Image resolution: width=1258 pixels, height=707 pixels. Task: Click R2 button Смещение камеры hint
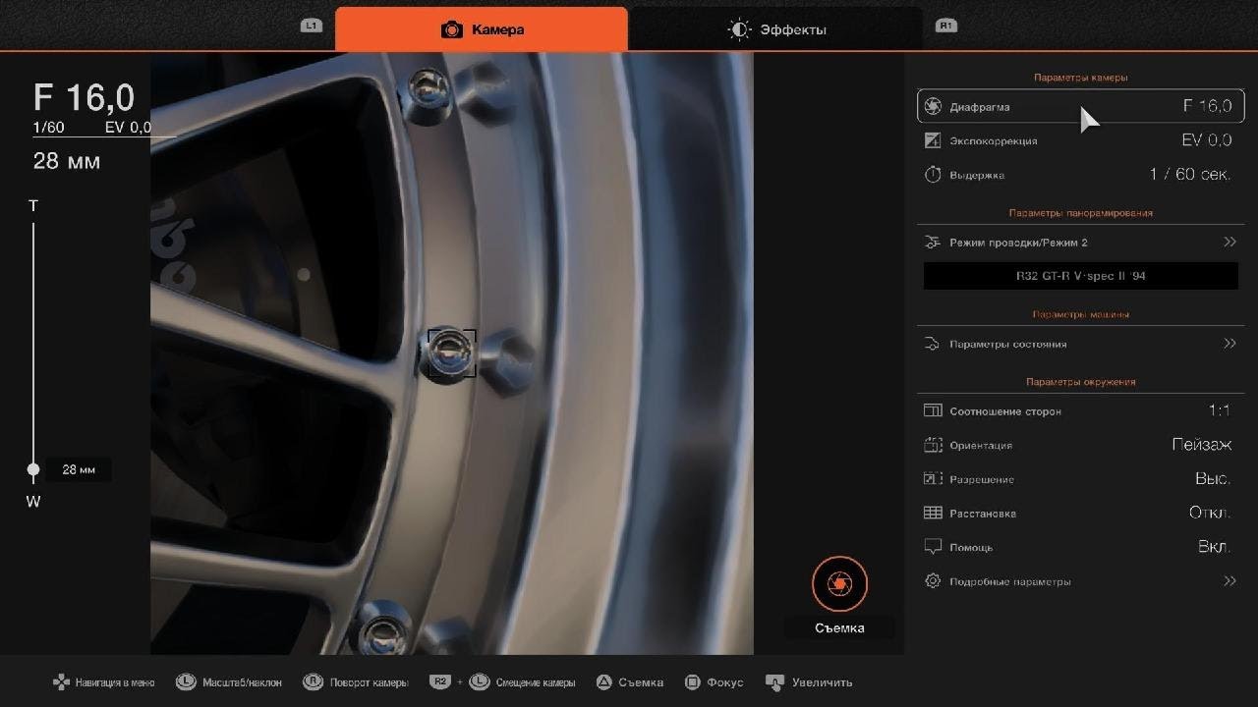pos(440,682)
